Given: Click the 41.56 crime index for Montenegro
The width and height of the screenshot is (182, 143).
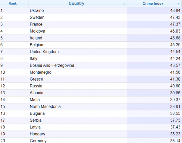Looking at the screenshot, I should tap(175, 72).
